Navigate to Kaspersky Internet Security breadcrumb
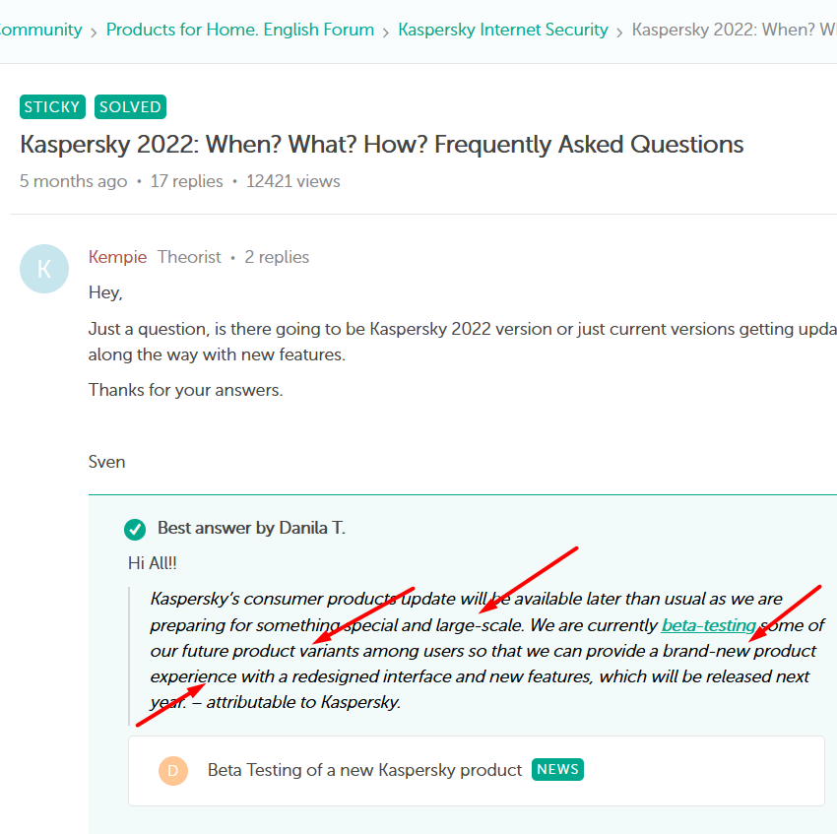Viewport: 837px width, 834px height. [502, 30]
